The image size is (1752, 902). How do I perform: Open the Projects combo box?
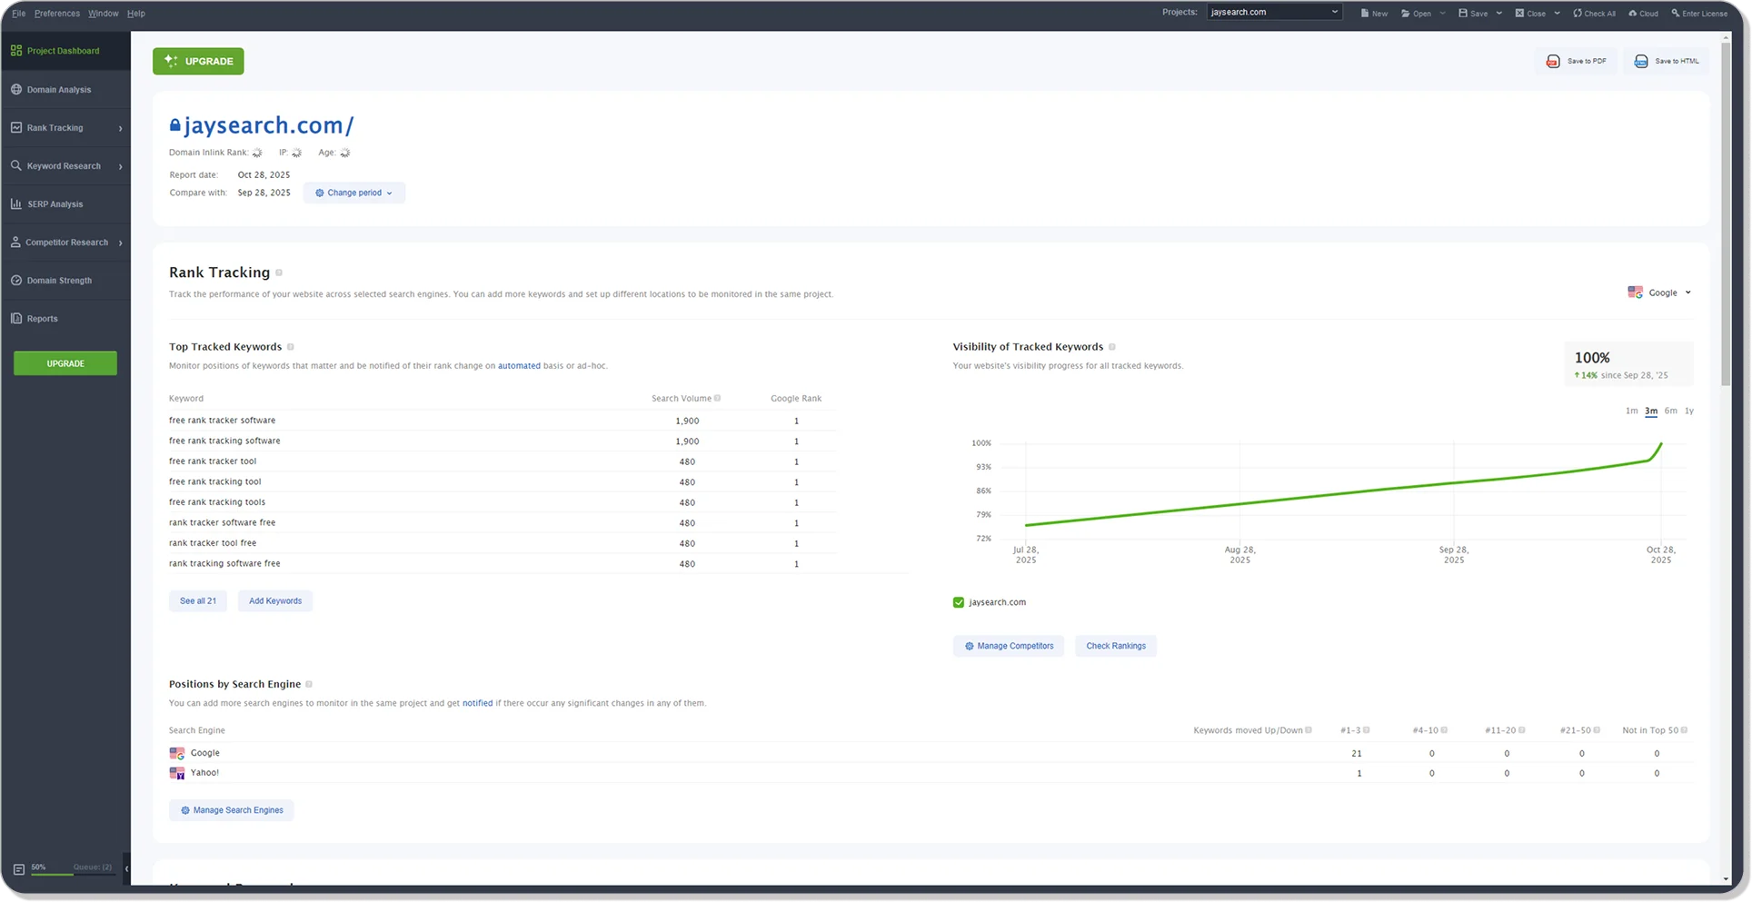(1274, 12)
